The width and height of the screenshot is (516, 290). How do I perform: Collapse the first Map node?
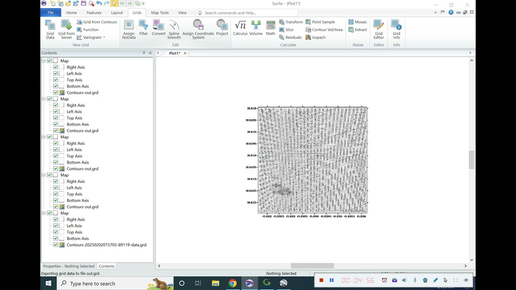(x=44, y=61)
